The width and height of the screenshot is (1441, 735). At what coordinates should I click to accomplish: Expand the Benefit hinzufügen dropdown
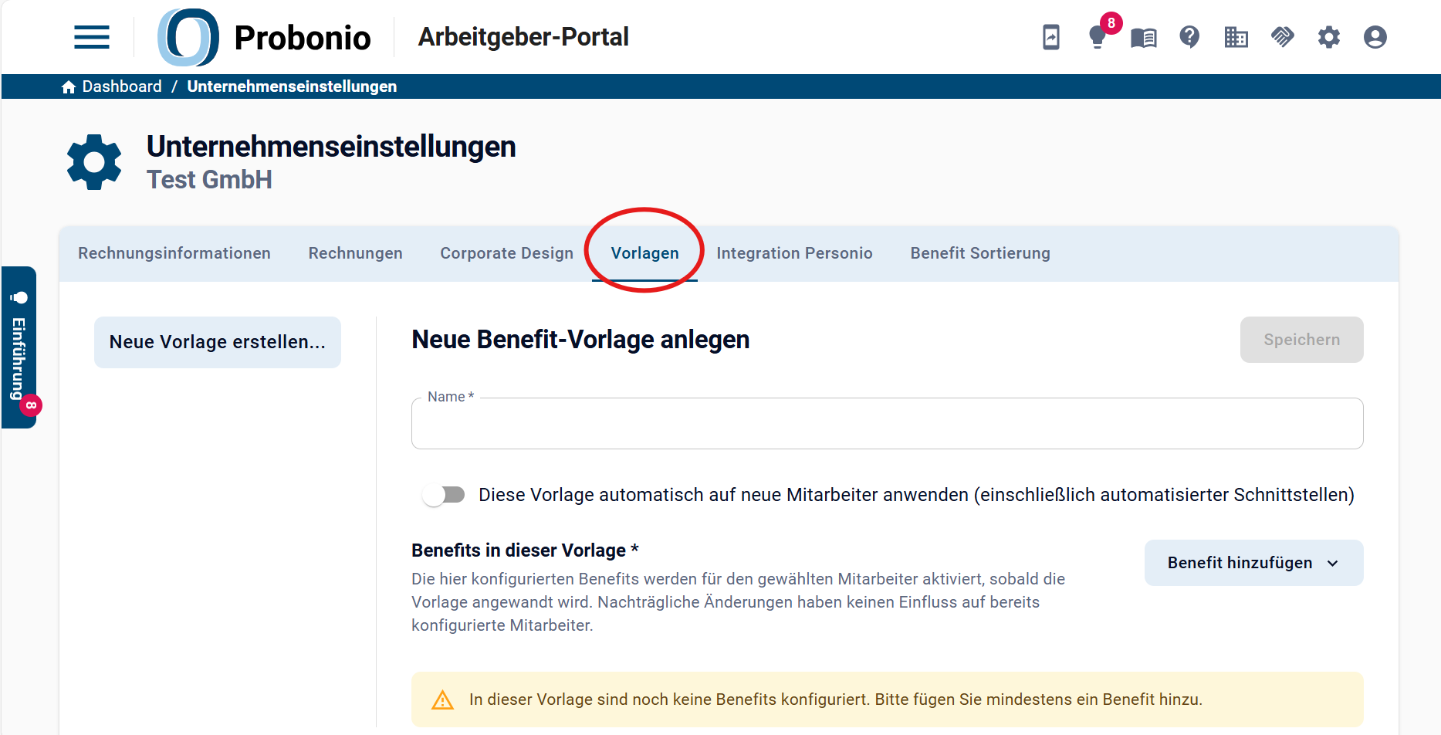tap(1253, 563)
